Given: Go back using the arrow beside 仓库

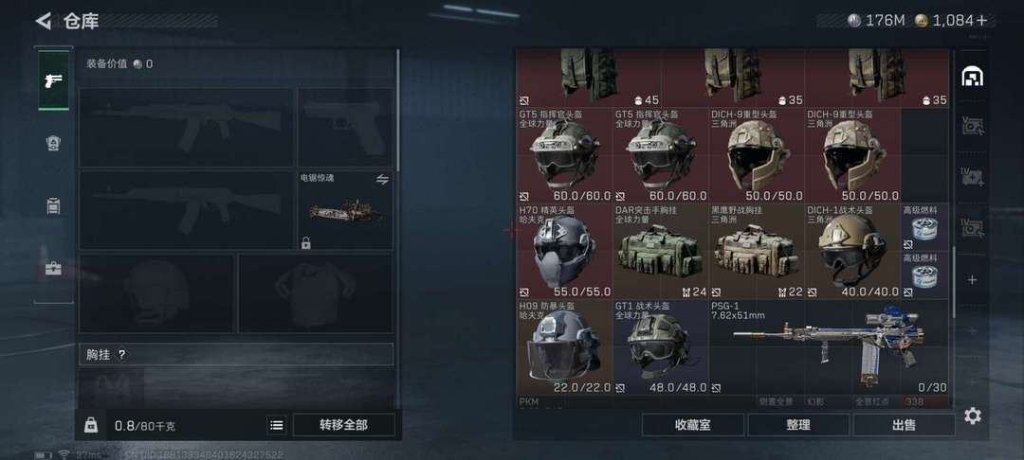Looking at the screenshot, I should tap(43, 21).
